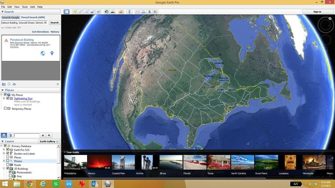This screenshot has height=188, width=335.
Task: Collapse the 3D Buildings tree node
Action: pyautogui.click(x=4, y=169)
